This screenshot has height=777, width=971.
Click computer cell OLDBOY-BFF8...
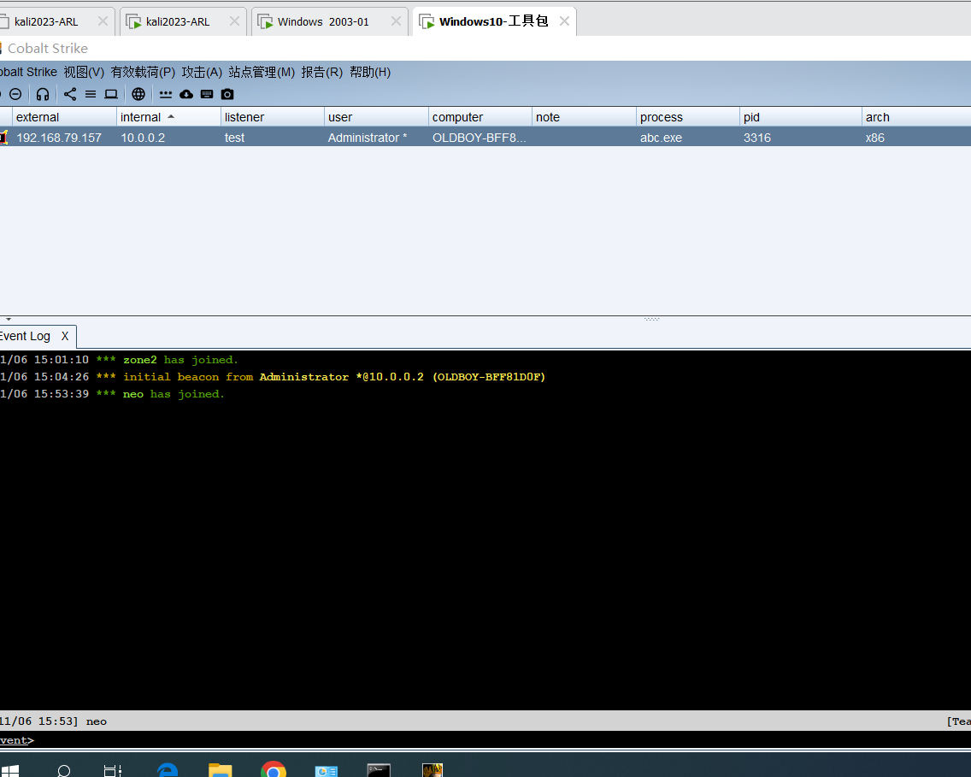[x=480, y=138]
